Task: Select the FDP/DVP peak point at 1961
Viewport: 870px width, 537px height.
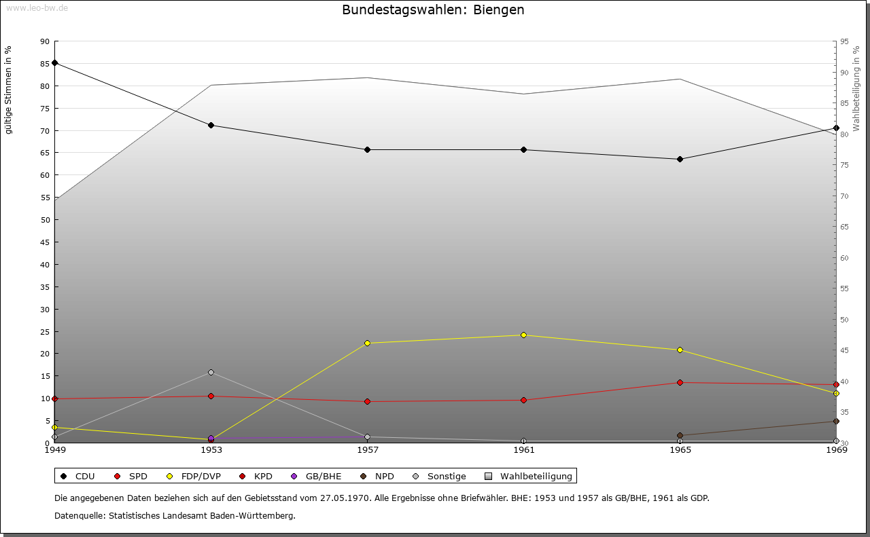Action: (x=523, y=335)
